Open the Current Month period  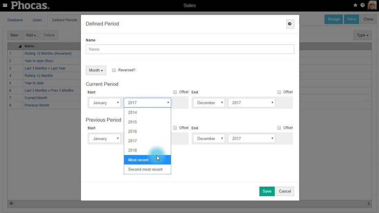(36, 98)
